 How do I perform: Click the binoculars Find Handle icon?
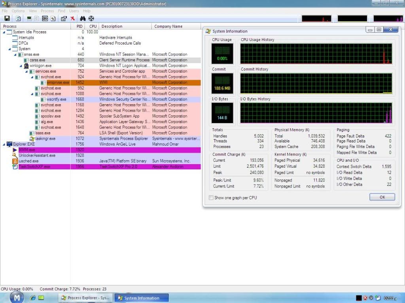pyautogui.click(x=83, y=18)
